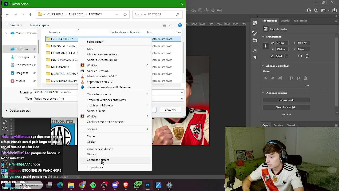Open OBS Studio from the taskbar

coord(104,185)
